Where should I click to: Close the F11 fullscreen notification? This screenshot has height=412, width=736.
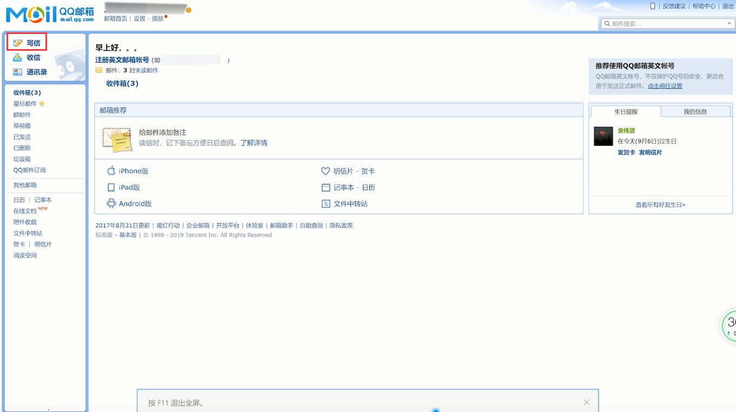point(587,402)
